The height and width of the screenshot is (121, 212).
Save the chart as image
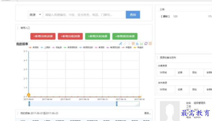(150, 44)
